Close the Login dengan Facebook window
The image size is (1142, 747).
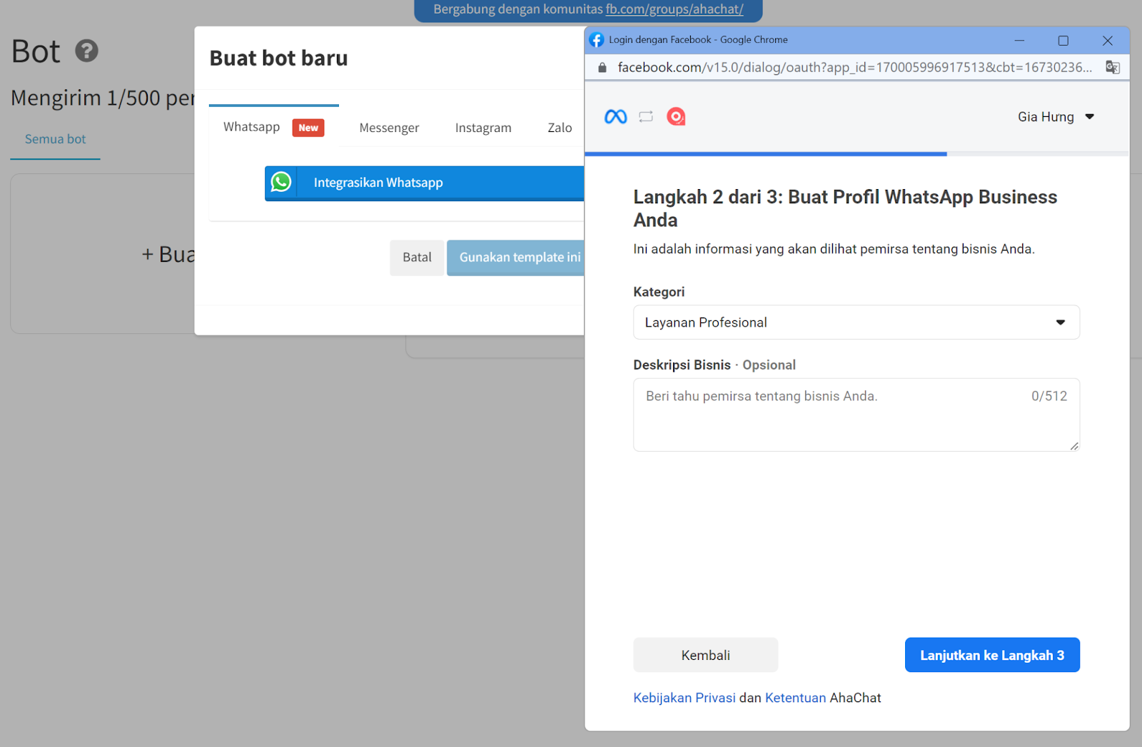pyautogui.click(x=1107, y=40)
